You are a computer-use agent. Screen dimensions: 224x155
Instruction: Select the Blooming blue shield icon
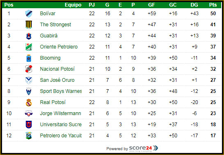pos(29,58)
